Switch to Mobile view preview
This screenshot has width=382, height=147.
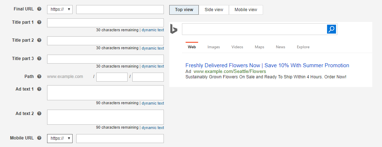tap(246, 10)
